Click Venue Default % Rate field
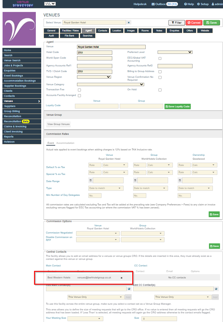The width and height of the screenshot is (223, 322). click(95, 165)
